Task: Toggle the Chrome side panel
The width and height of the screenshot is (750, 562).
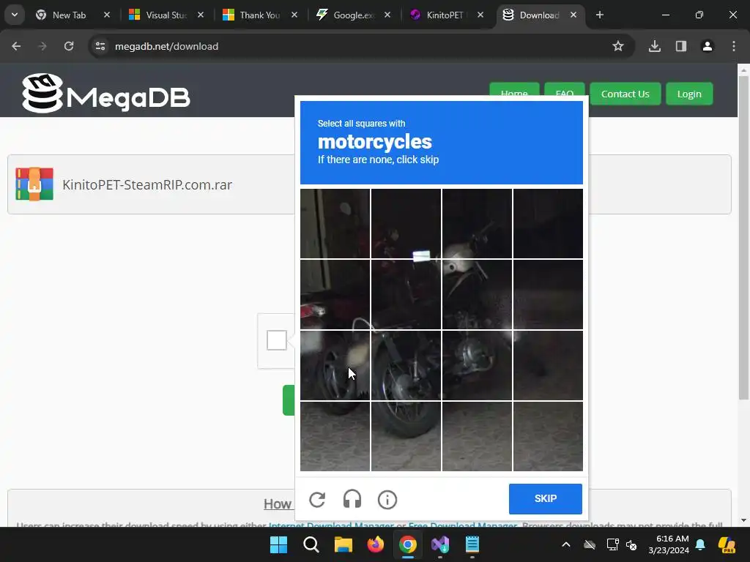Action: (680, 46)
